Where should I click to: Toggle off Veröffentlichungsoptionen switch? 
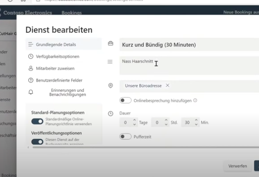point(37,142)
